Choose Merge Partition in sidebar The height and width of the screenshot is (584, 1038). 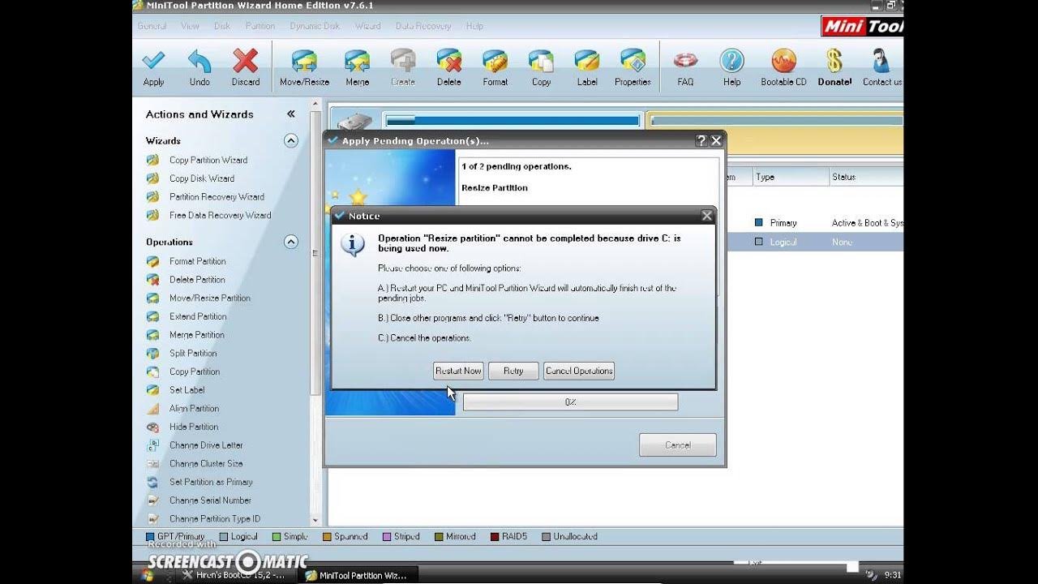[x=197, y=335]
